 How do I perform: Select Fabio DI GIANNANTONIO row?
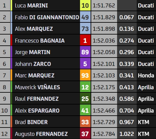(x=78, y=17)
